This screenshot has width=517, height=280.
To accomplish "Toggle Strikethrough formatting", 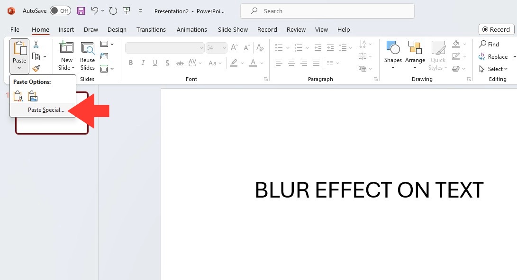I will click(180, 63).
